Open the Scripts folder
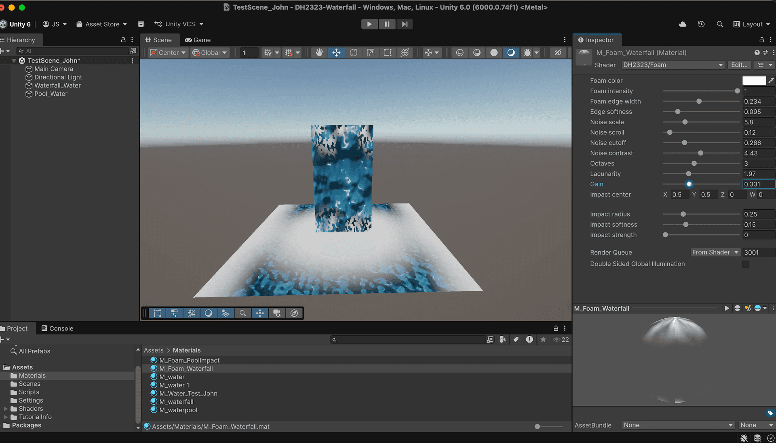The image size is (776, 443). coord(29,392)
